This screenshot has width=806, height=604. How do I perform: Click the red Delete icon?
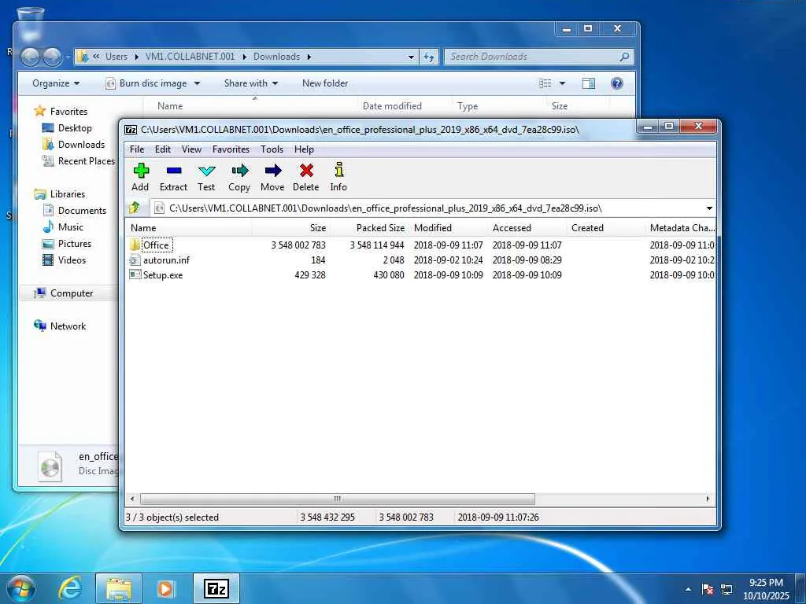pyautogui.click(x=306, y=171)
